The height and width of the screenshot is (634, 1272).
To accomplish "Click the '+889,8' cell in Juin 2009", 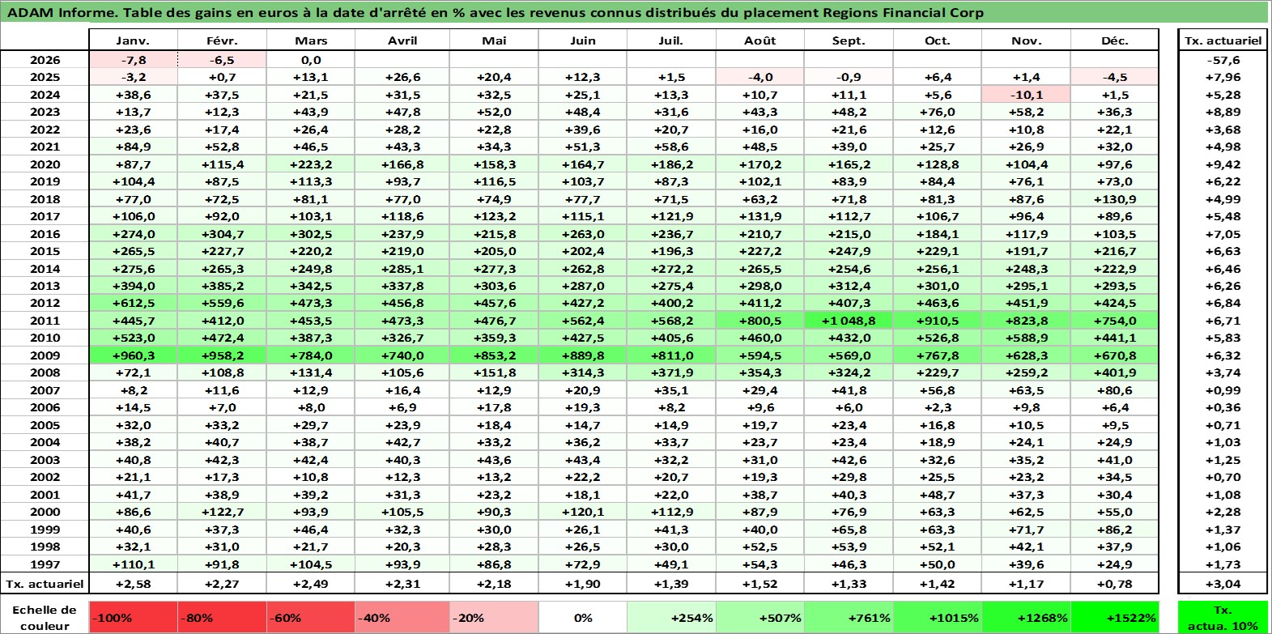I will pyautogui.click(x=583, y=355).
